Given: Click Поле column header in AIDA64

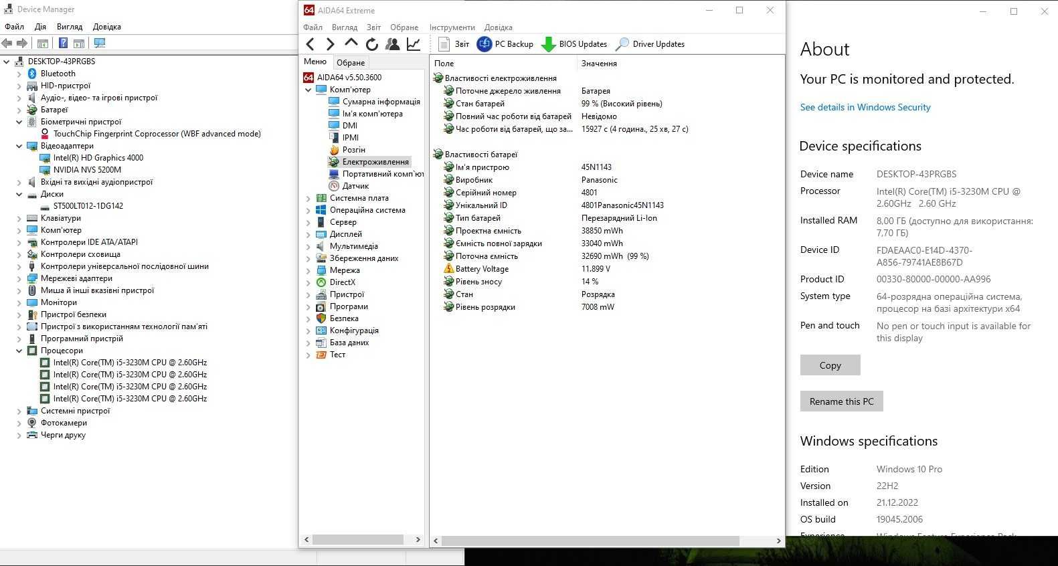Looking at the screenshot, I should [x=504, y=64].
